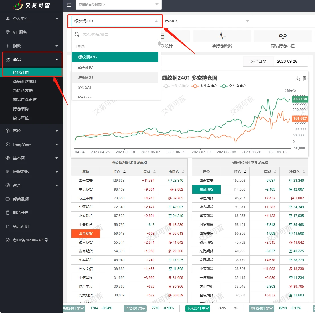Click 东证期货 seat in short table
This screenshot has width=315, height=313.
point(206,189)
